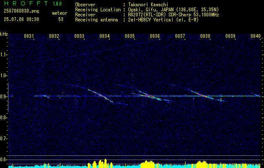264x168 pixels.
Task: Click the version number 1.0.0
Action: pyautogui.click(x=57, y=4)
